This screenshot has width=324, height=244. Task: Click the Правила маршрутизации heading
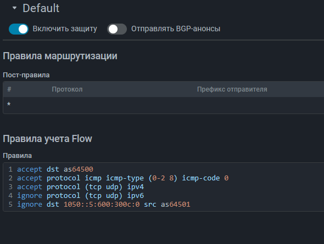tap(60, 56)
